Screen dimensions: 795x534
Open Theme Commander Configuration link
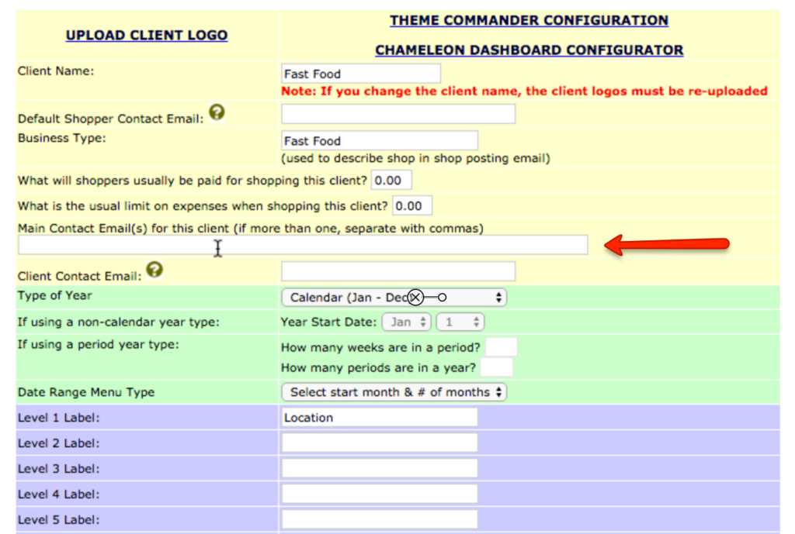pos(529,20)
